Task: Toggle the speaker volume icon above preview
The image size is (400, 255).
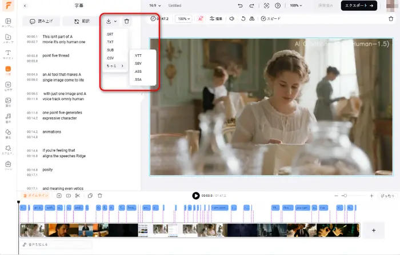Action: 232,18
